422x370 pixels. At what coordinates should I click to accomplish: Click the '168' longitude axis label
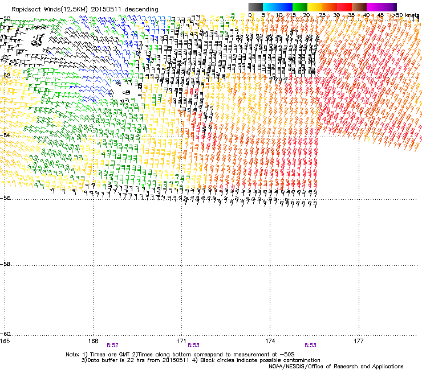click(x=93, y=341)
